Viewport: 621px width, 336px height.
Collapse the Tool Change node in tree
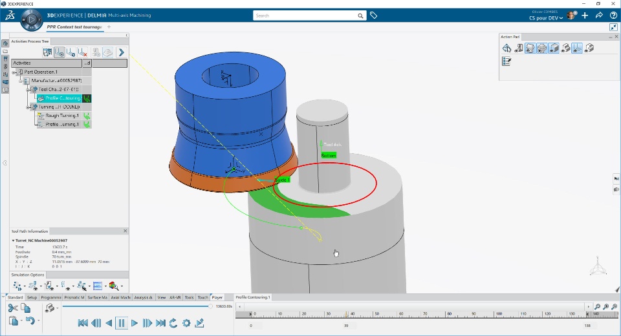point(28,90)
